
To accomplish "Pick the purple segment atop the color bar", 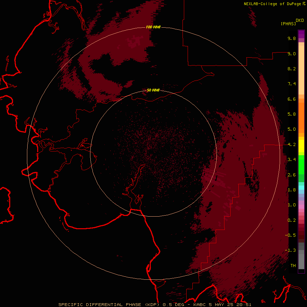I will click(301, 34).
